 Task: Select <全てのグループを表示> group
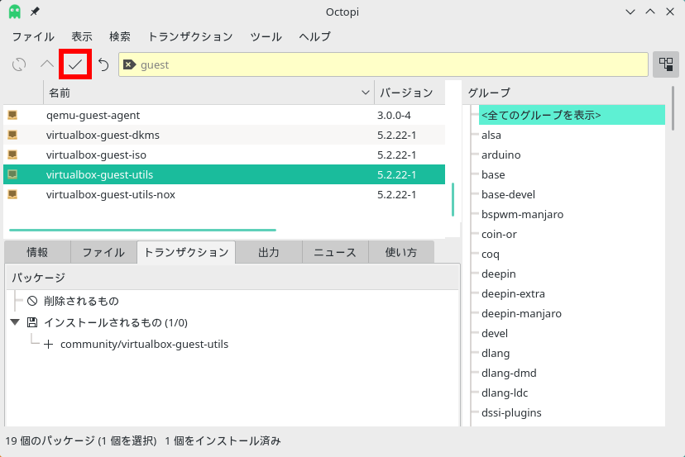[x=572, y=115]
